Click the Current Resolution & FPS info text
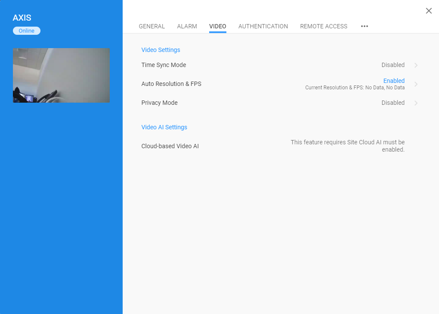Viewport: 439px width, 314px height. tap(355, 88)
